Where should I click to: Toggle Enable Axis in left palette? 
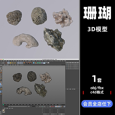point(1,82)
